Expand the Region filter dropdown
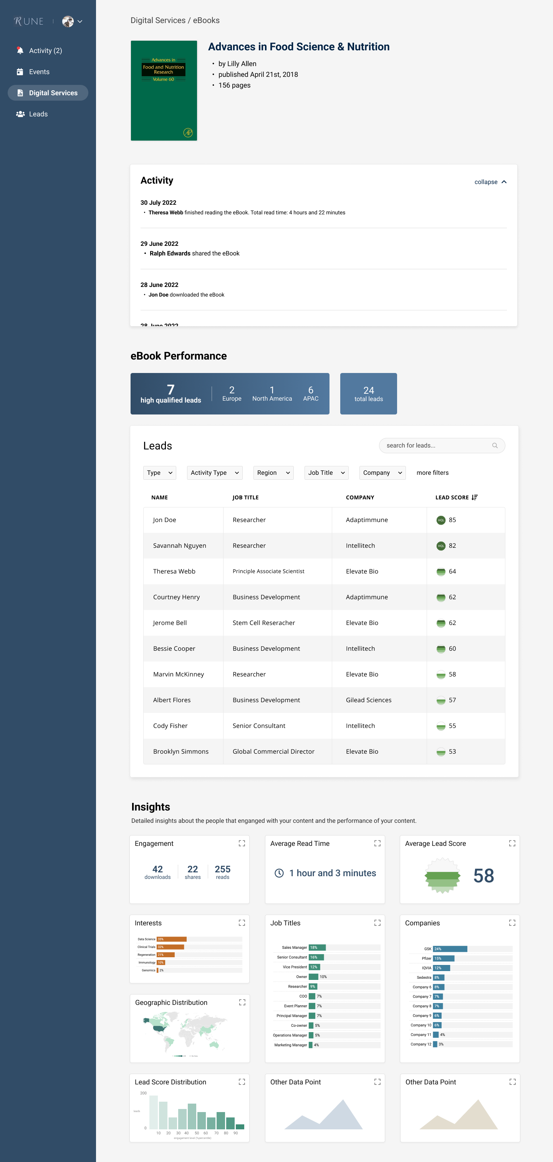Screen dimensions: 553x1162 coord(273,473)
